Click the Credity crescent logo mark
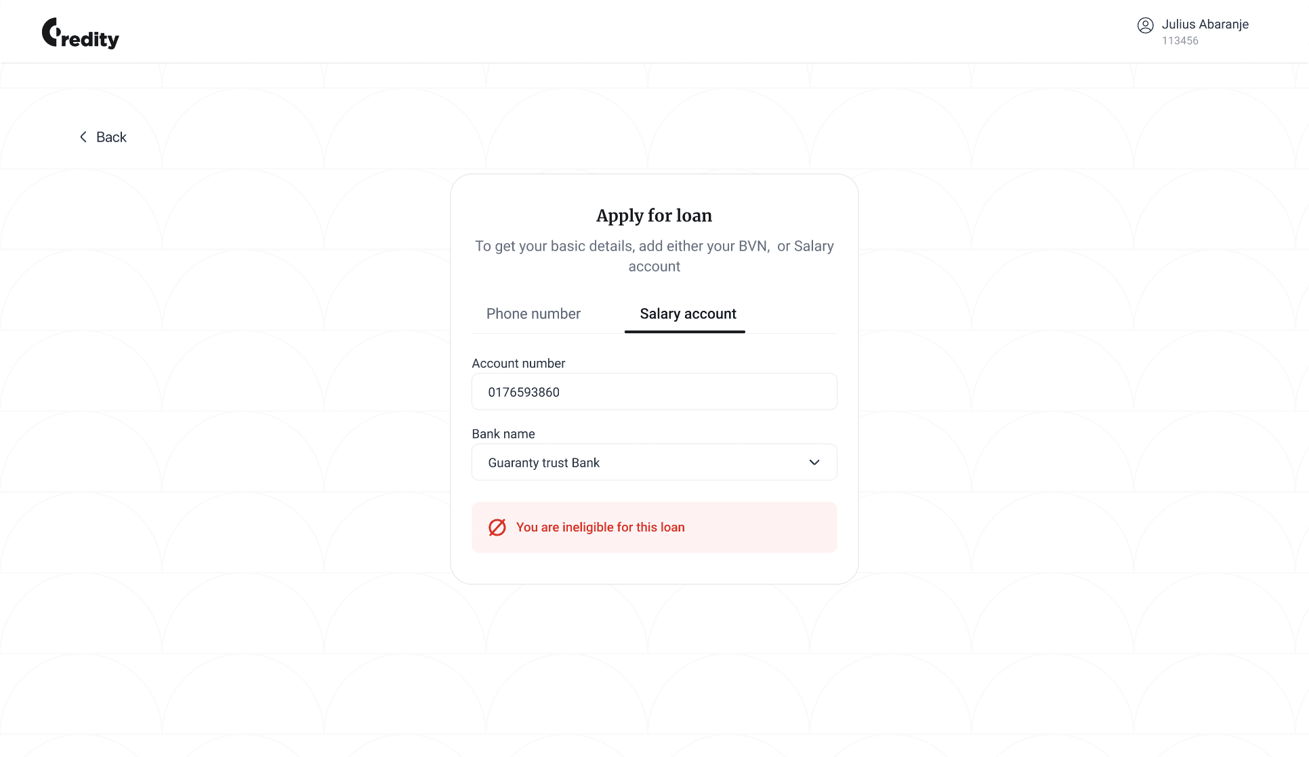The width and height of the screenshot is (1309, 757). [50, 30]
